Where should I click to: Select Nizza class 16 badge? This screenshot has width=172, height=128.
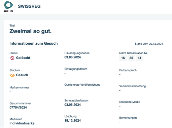(123, 58)
